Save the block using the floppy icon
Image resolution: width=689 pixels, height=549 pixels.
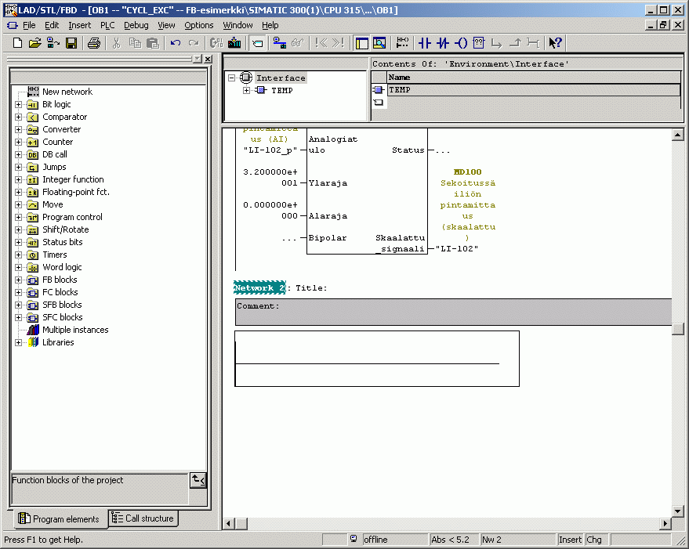[71, 43]
